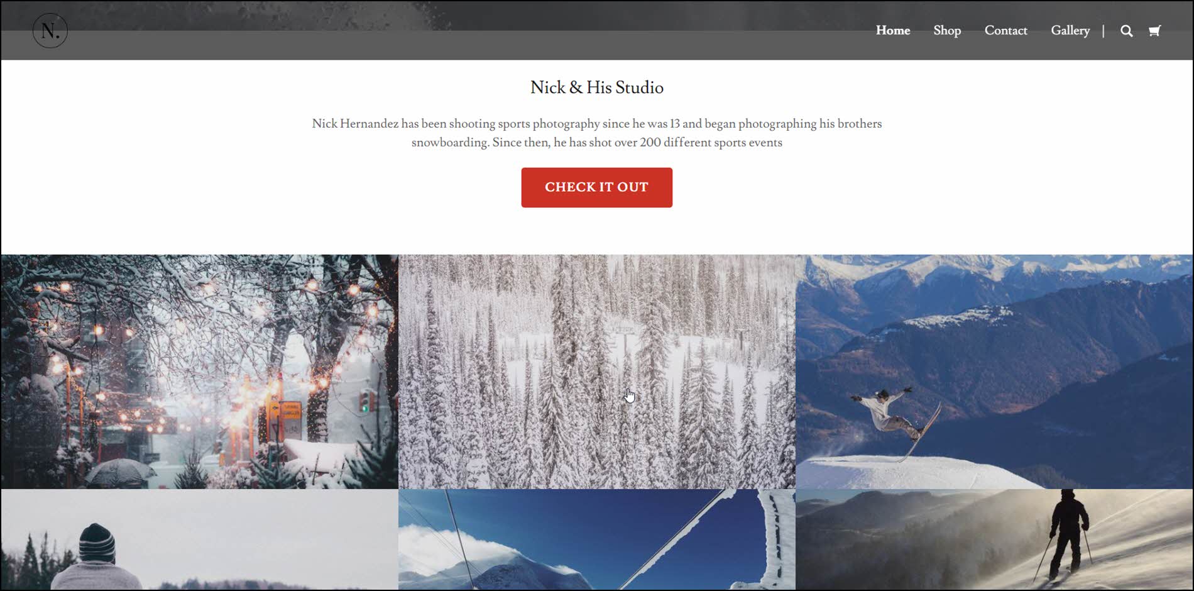The image size is (1194, 591).
Task: Click the vertical divider after Gallery
Action: tap(1104, 31)
